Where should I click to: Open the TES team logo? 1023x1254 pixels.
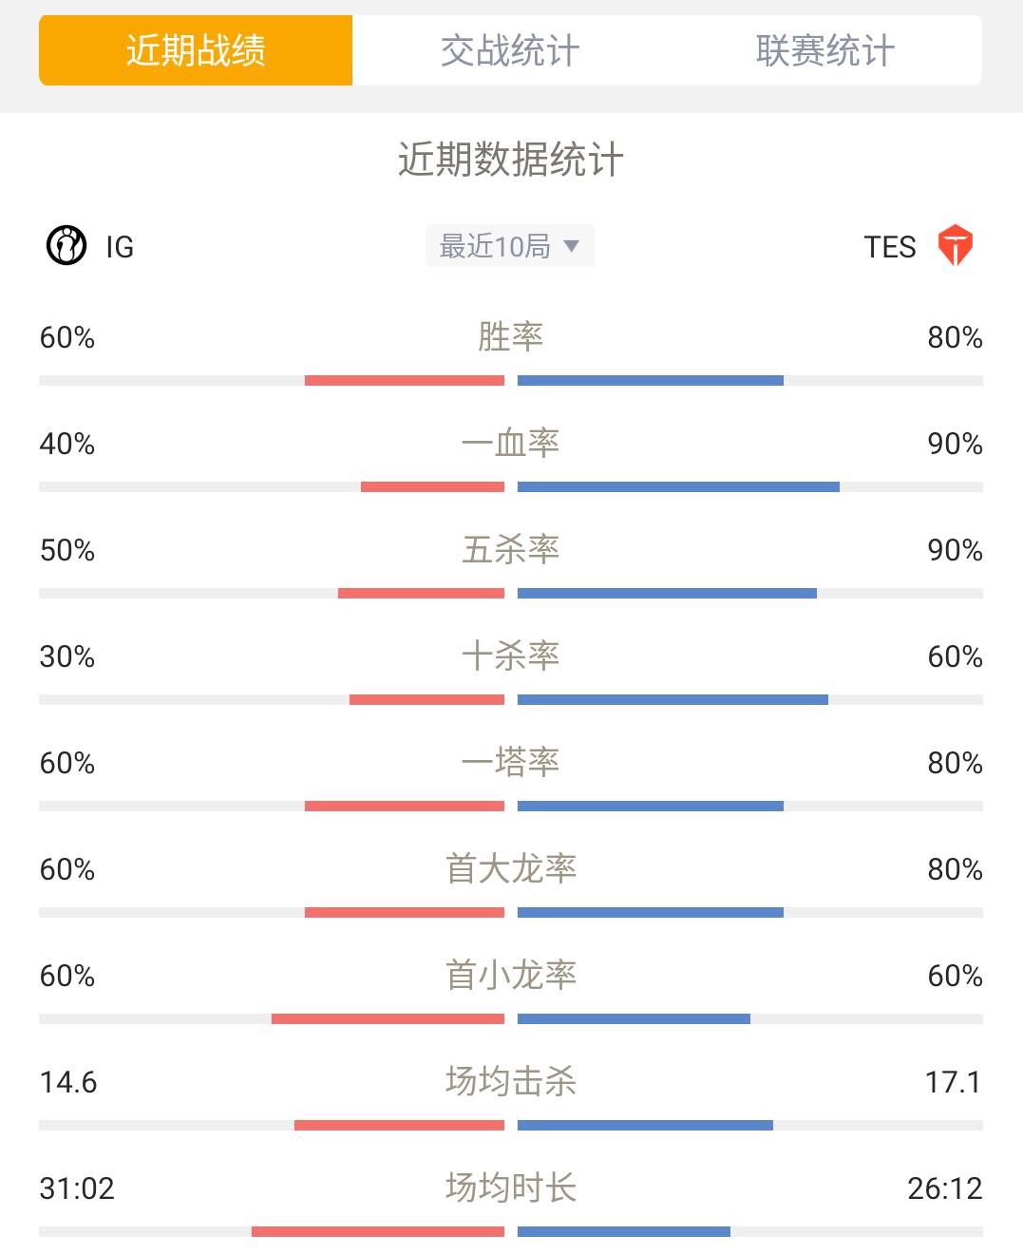(955, 246)
